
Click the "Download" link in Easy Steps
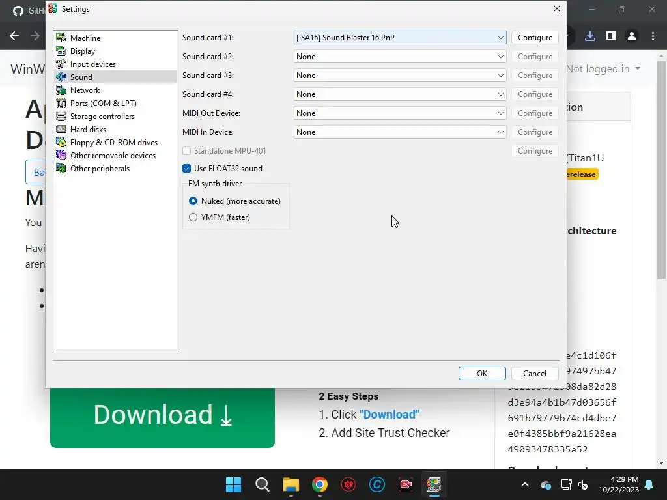point(390,415)
